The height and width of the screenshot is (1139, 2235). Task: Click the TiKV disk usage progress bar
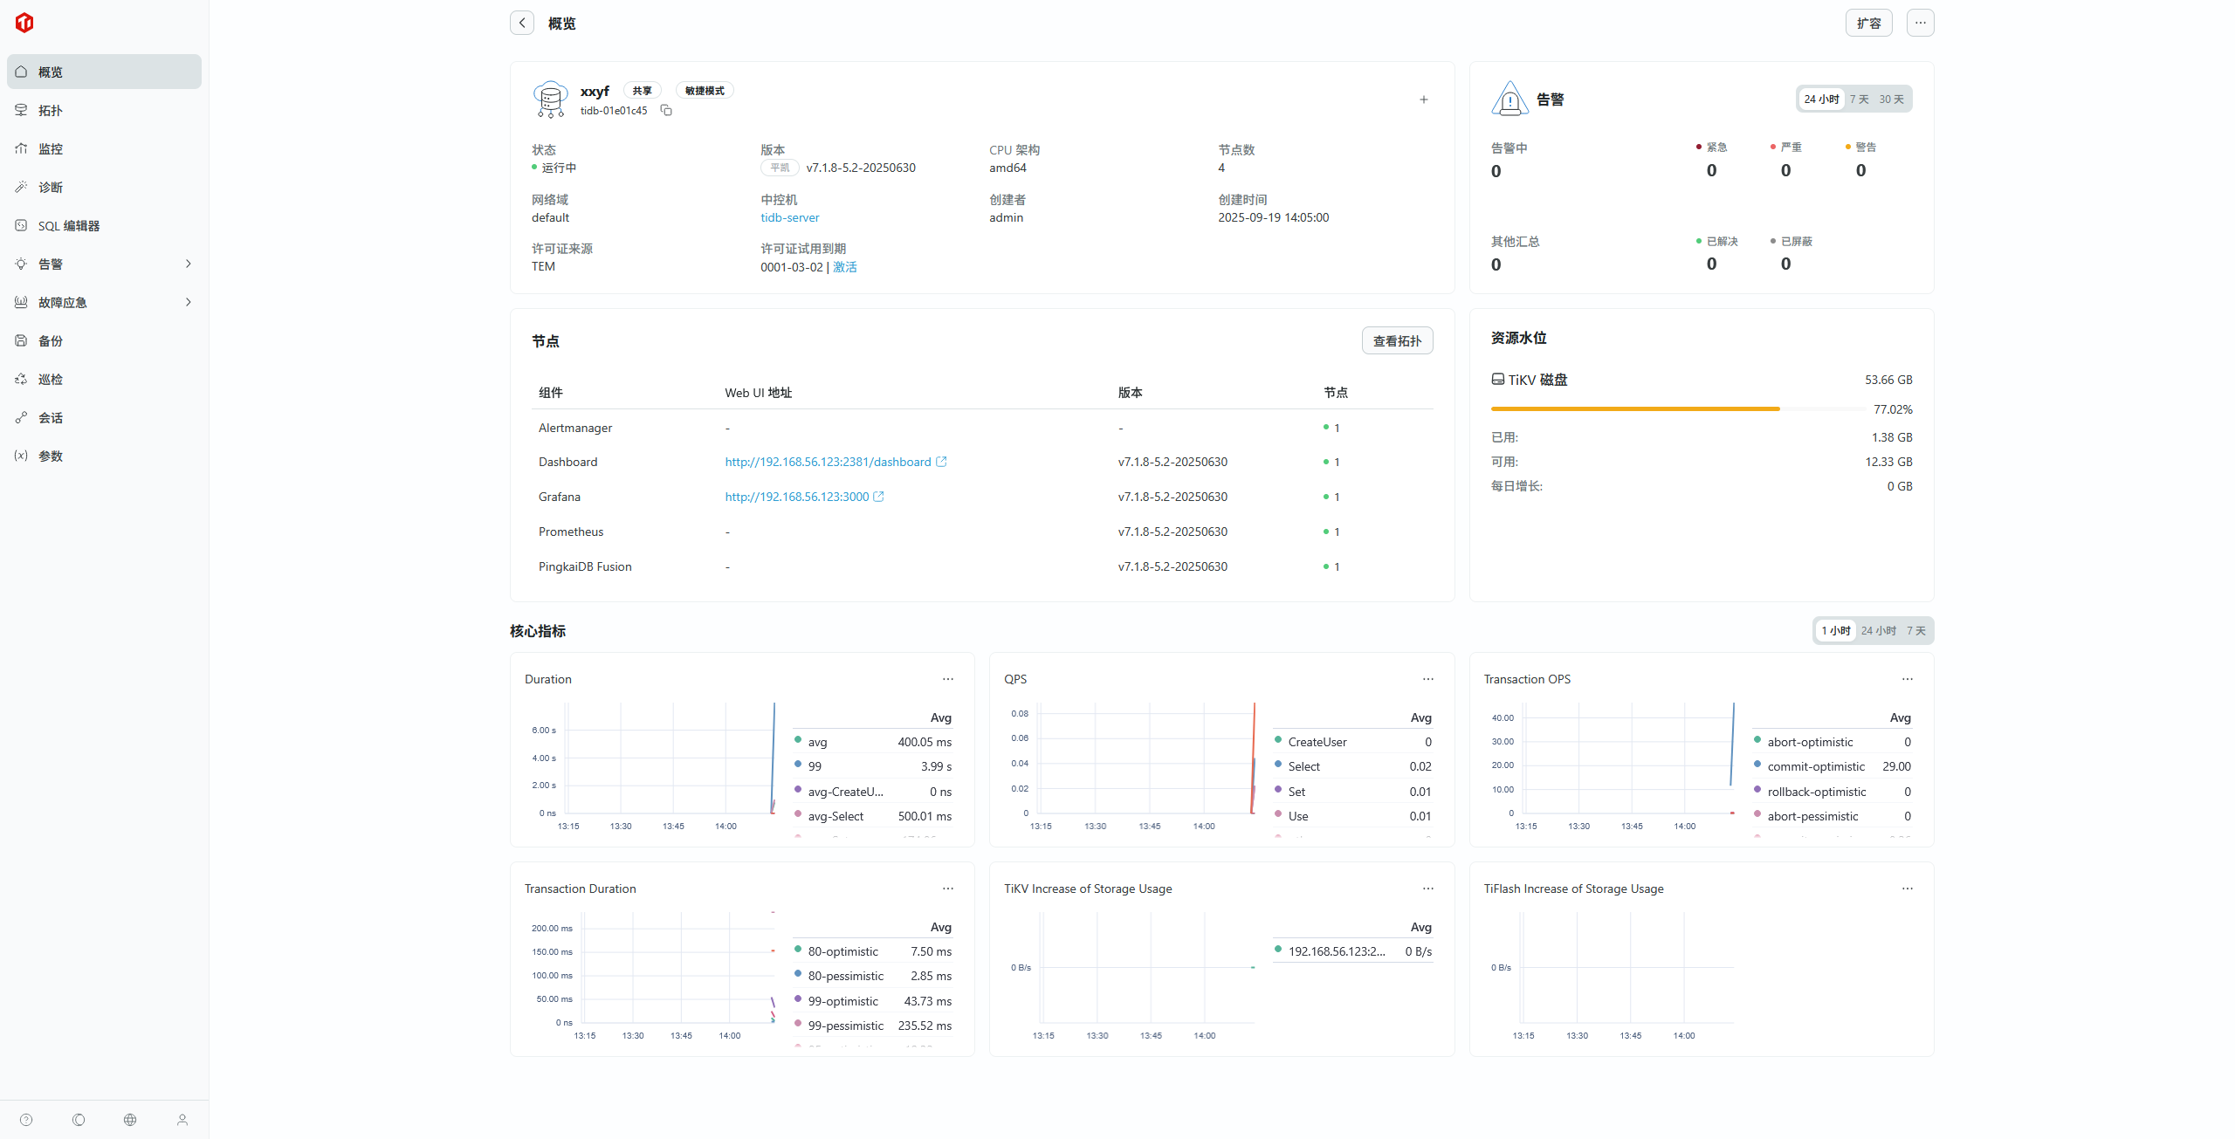(x=1677, y=408)
